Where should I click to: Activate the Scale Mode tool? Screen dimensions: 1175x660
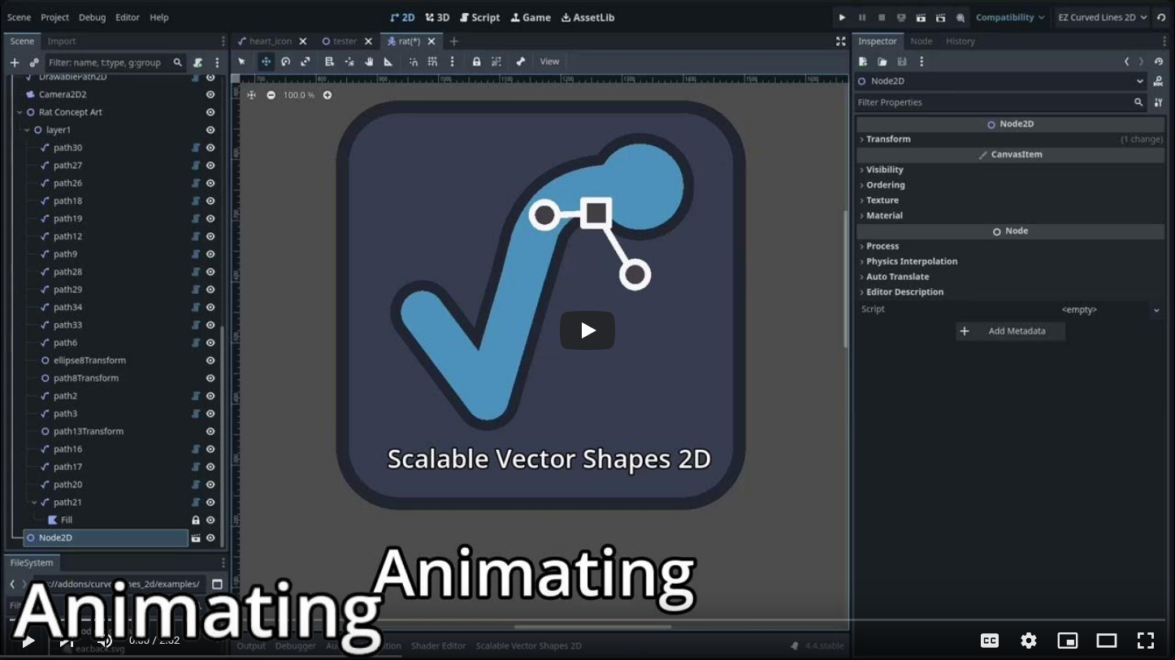[x=306, y=62]
